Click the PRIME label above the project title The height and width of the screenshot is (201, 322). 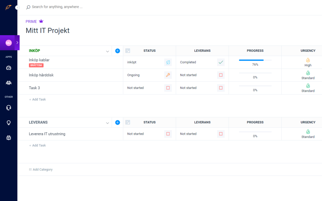point(31,21)
